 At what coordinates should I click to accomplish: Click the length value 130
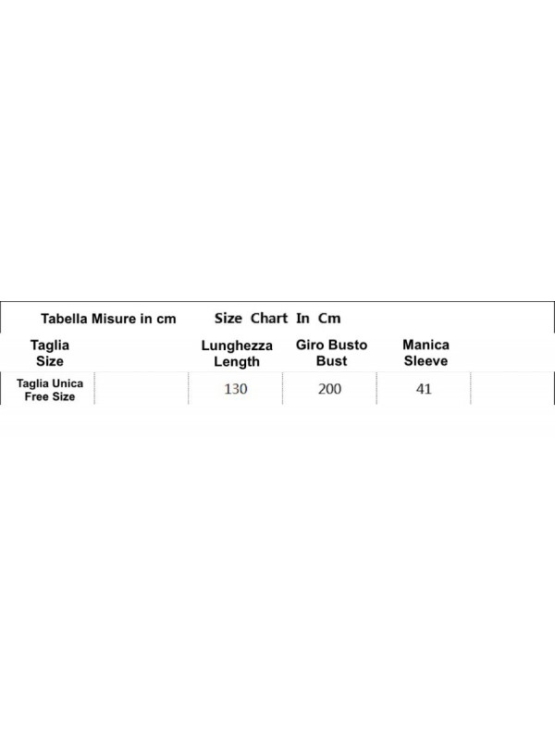tap(236, 388)
